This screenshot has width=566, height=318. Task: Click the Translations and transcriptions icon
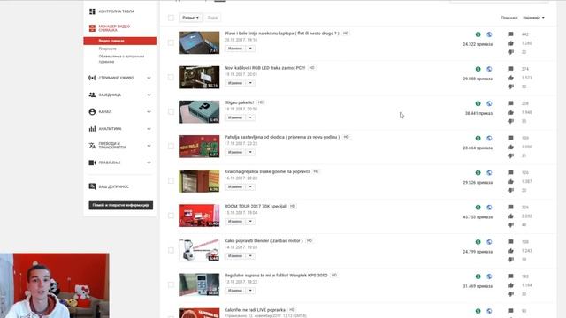pyautogui.click(x=92, y=146)
